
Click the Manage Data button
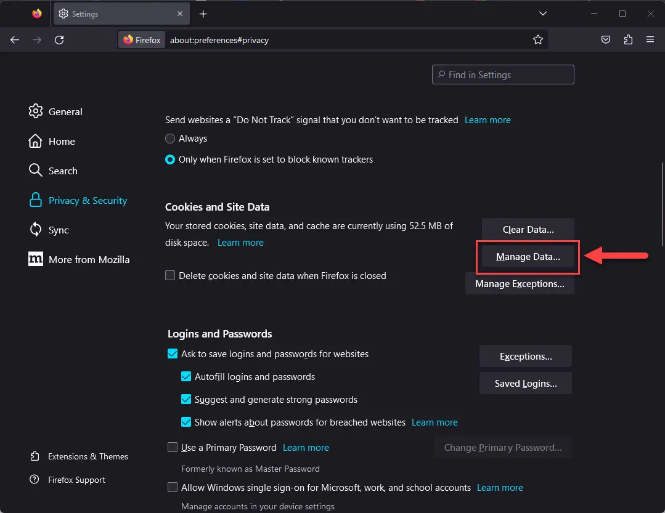click(x=528, y=257)
